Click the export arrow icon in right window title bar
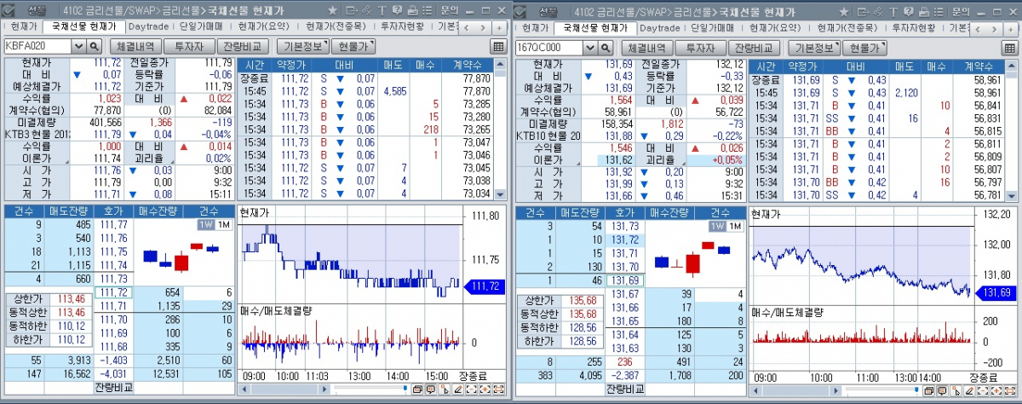1022x404 pixels. coord(863,12)
